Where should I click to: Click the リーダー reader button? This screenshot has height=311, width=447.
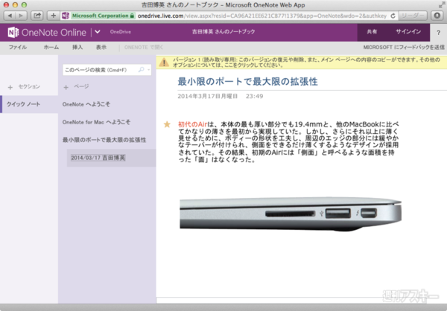pyautogui.click(x=412, y=16)
